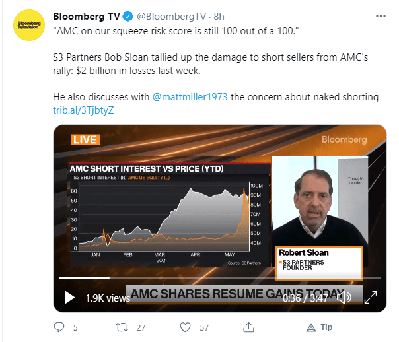Like the tweet with heart icon
This screenshot has height=342, width=399.
pos(185,327)
